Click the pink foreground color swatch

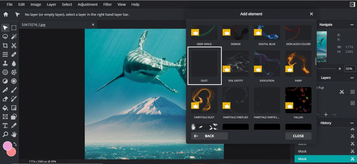tap(7, 146)
